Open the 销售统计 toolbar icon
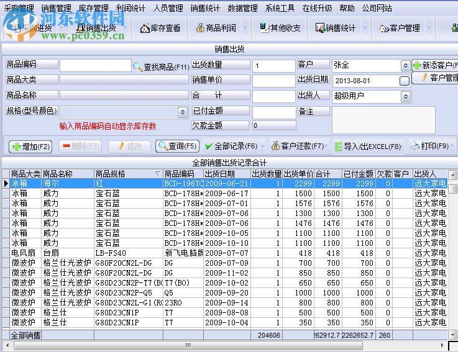This screenshot has height=352, width=458. [336, 28]
